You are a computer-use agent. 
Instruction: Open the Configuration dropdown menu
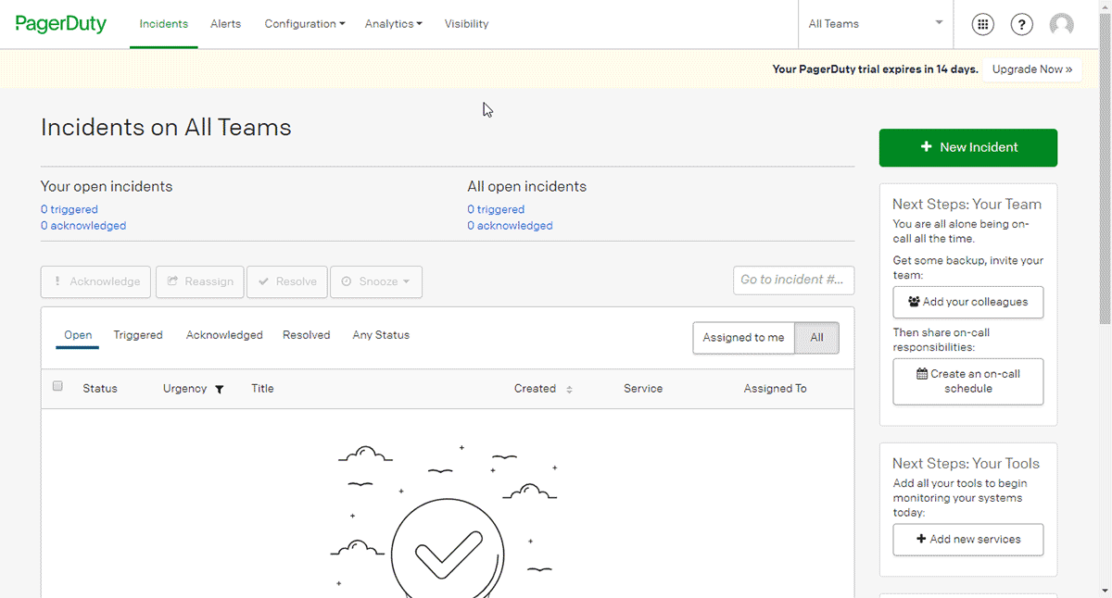tap(304, 24)
